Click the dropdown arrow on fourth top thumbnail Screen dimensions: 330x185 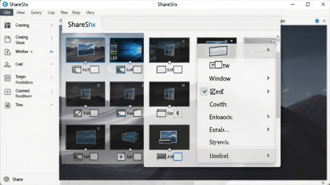(231, 41)
